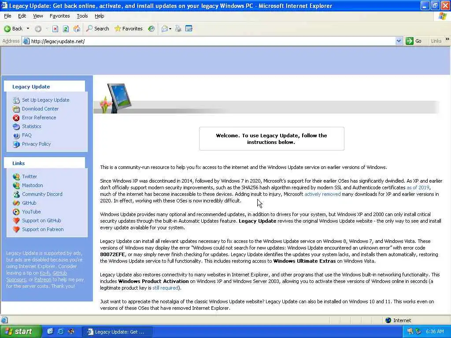451x338 pixels.
Task: Open the Favorites menu
Action: click(60, 16)
